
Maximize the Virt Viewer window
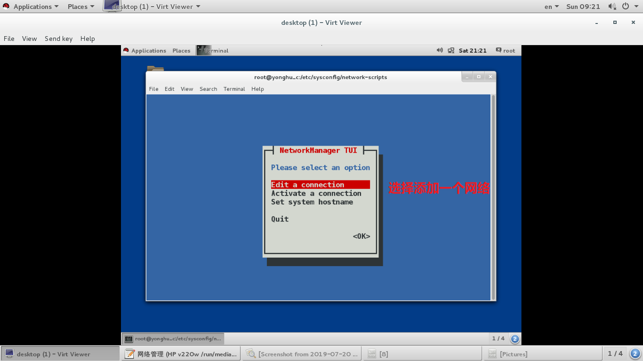[615, 23]
